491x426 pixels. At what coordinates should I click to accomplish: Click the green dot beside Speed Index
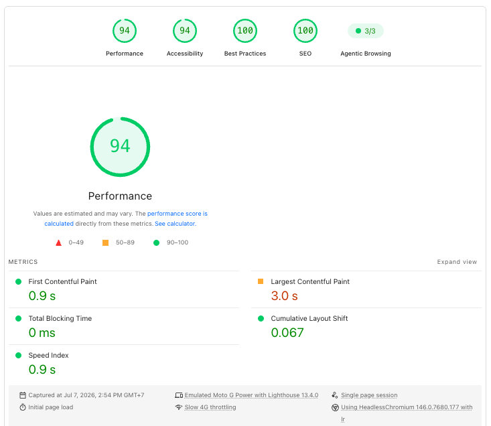click(19, 355)
